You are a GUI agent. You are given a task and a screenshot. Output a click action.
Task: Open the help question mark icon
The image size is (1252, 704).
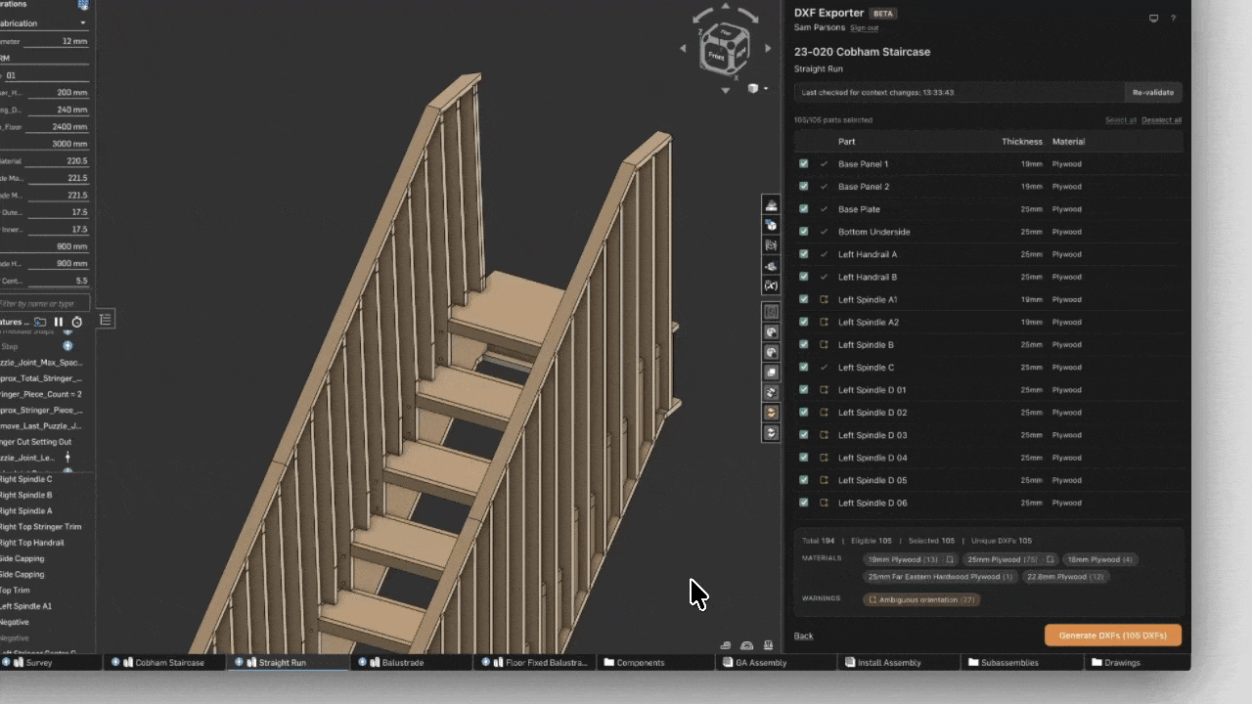[1173, 18]
